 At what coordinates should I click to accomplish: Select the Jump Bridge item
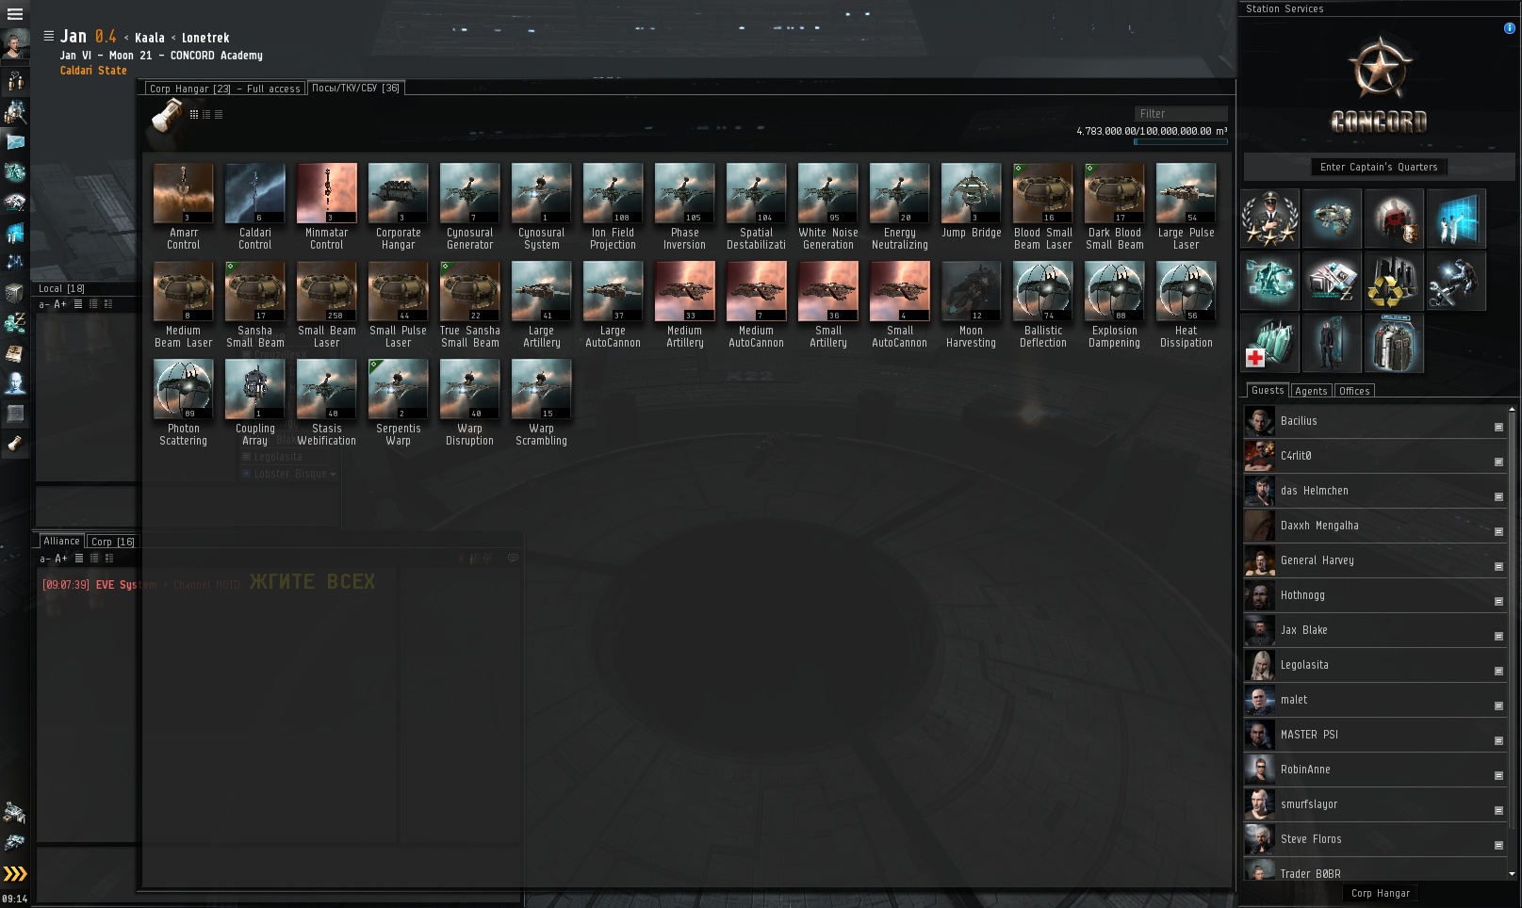click(971, 202)
